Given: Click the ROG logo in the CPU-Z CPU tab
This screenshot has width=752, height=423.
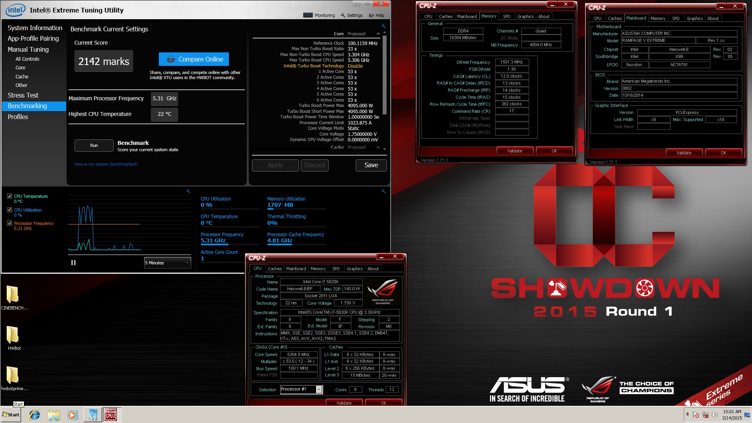Looking at the screenshot, I should pos(383,292).
